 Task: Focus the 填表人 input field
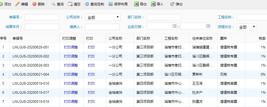[103, 27]
